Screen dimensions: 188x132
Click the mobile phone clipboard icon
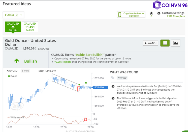click(x=120, y=15)
